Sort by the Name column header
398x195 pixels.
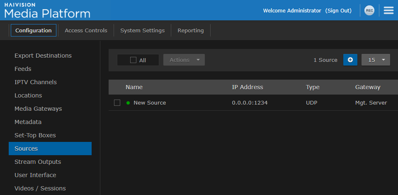(134, 87)
